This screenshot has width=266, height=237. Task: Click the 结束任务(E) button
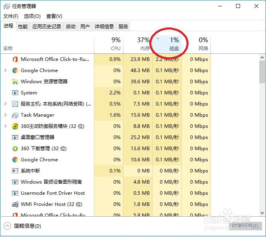(x=245, y=226)
